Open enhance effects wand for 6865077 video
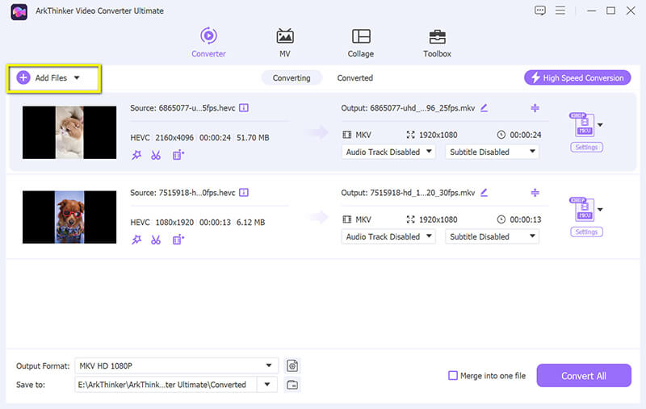646x409 pixels. pos(136,155)
